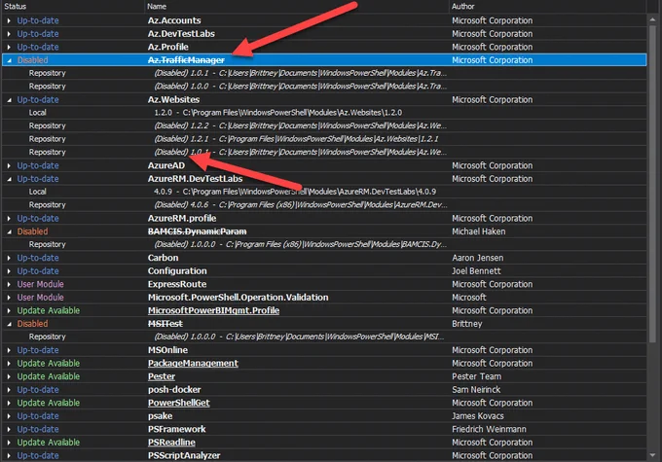Click the posh-docker module name
Image resolution: width=662 pixels, height=462 pixels.
point(174,390)
